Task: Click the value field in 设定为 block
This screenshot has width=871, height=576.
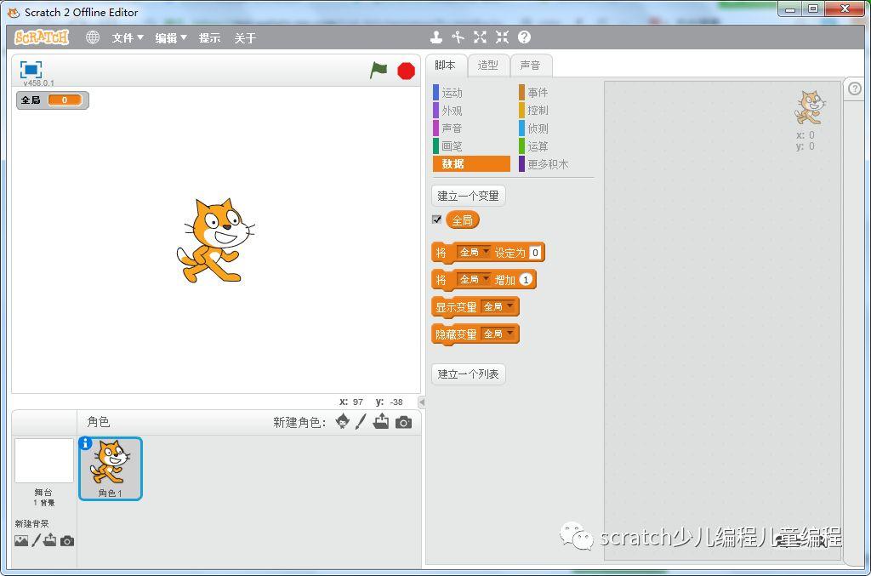Action: 535,253
